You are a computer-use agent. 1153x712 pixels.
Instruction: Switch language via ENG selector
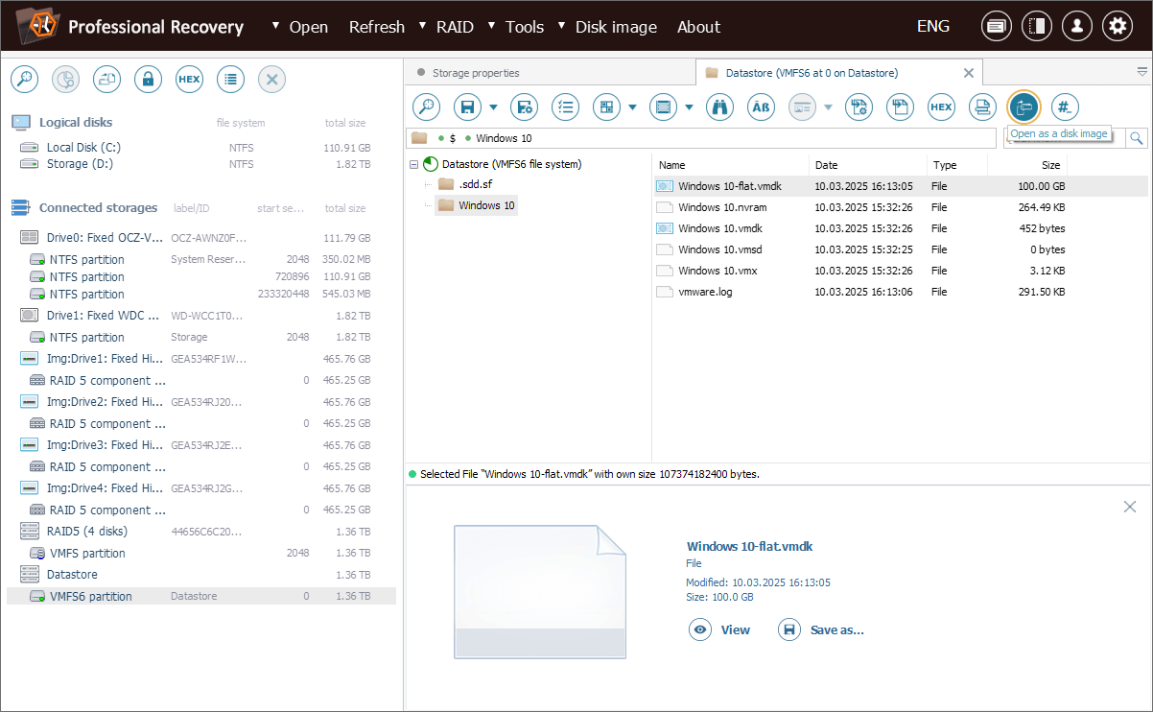point(933,27)
